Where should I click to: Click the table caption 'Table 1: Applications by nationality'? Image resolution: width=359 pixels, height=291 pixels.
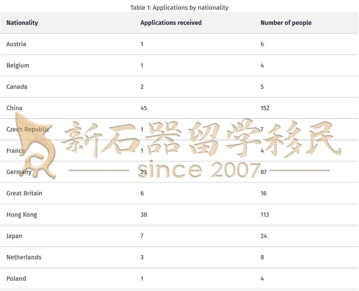tap(179, 8)
